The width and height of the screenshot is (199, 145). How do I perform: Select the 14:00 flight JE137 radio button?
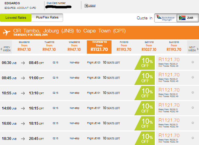click(193, 107)
